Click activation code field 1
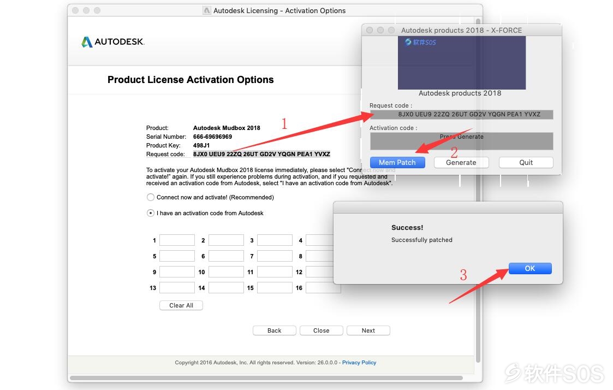The height and width of the screenshot is (390, 613). coord(177,240)
